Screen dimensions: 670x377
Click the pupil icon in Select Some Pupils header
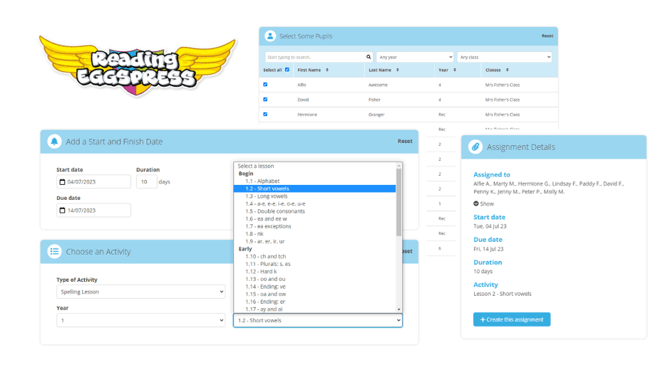pyautogui.click(x=270, y=36)
